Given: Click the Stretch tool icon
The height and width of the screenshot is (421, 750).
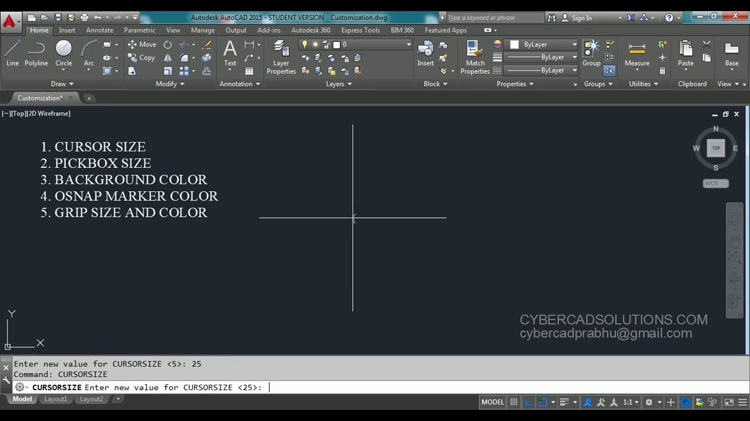Looking at the screenshot, I should (x=132, y=71).
